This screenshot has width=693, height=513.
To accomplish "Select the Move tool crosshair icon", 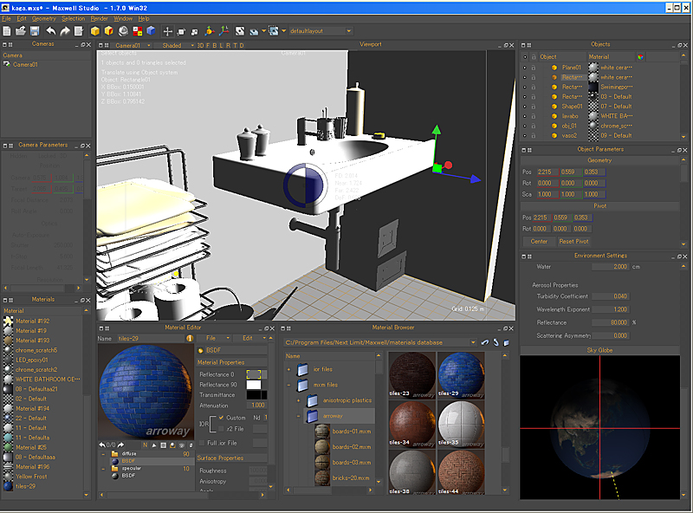I will coord(168,31).
